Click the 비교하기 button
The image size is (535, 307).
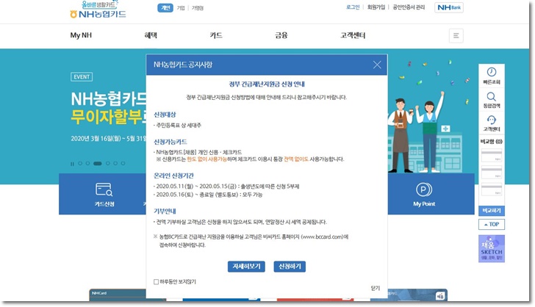492,211
